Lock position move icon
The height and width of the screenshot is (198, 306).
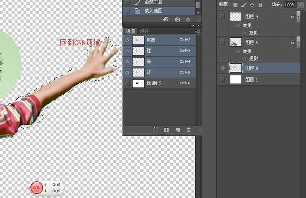[x=252, y=5]
